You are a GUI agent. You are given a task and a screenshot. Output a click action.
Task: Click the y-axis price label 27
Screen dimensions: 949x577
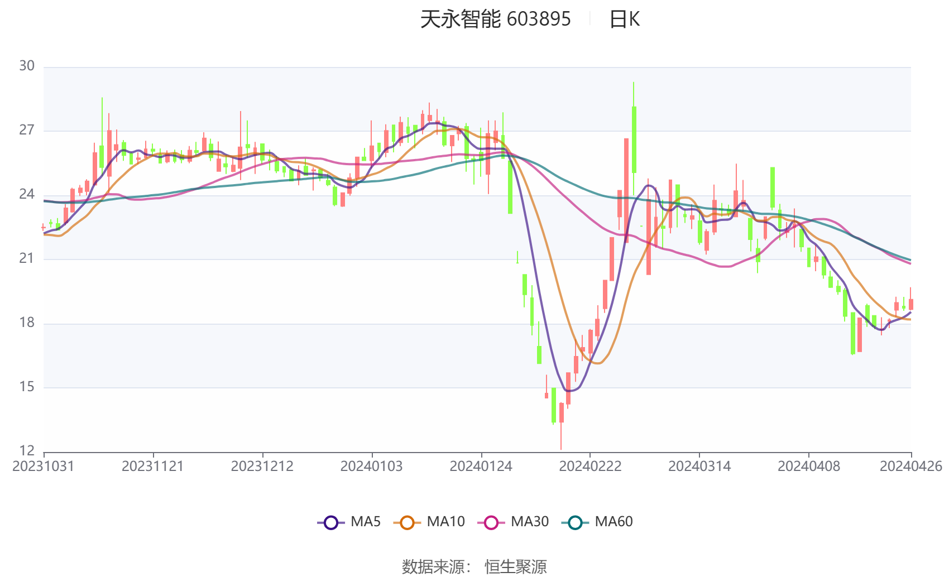pyautogui.click(x=27, y=131)
